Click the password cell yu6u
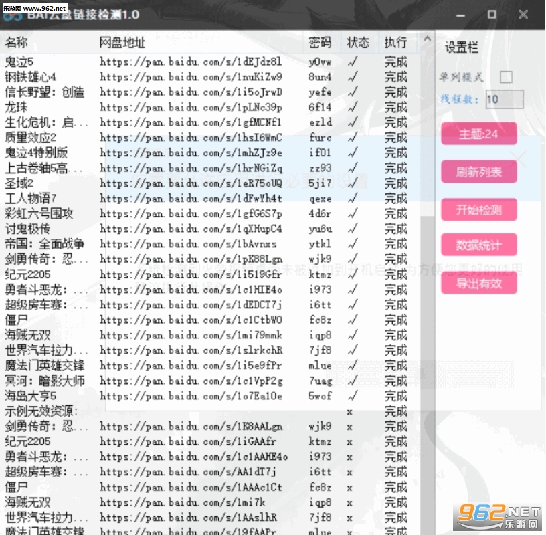Screen dimensions: 546x535 pos(320,229)
